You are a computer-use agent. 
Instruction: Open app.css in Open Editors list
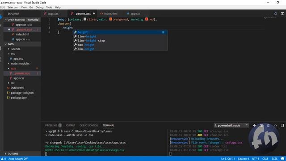(22, 39)
